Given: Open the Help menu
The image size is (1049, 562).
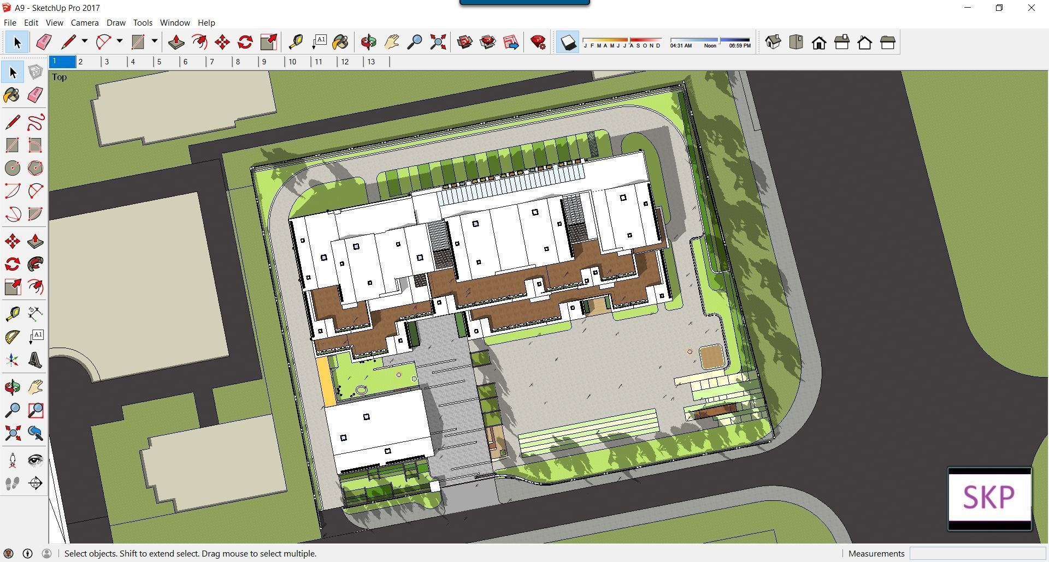Looking at the screenshot, I should [206, 23].
